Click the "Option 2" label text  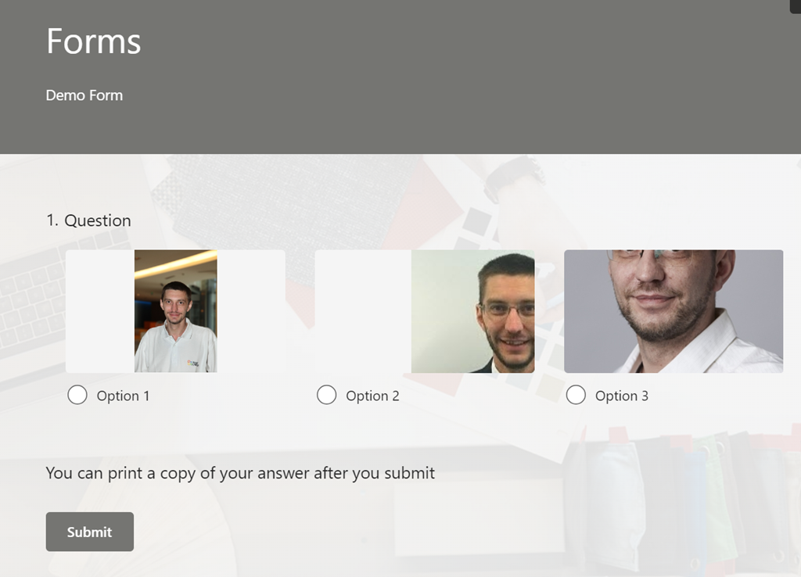click(x=372, y=396)
